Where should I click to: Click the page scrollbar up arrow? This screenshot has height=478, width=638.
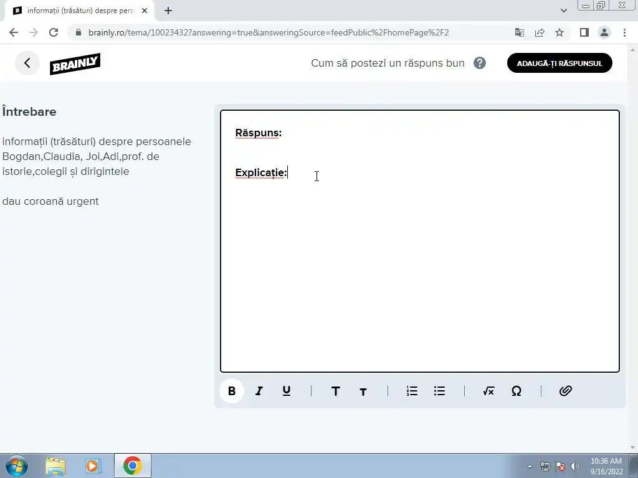coord(633,49)
